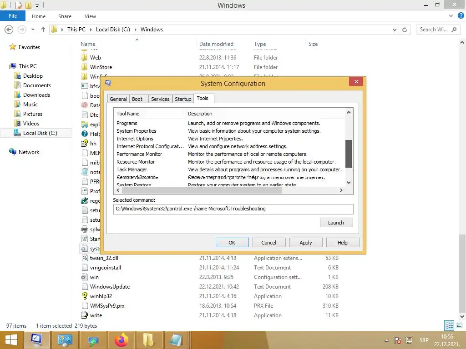466x349 pixels.
Task: Switch to details view icon in status bar
Action: 449,325
